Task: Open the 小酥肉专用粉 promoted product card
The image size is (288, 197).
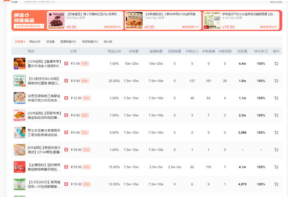Action: pyautogui.click(x=163, y=20)
